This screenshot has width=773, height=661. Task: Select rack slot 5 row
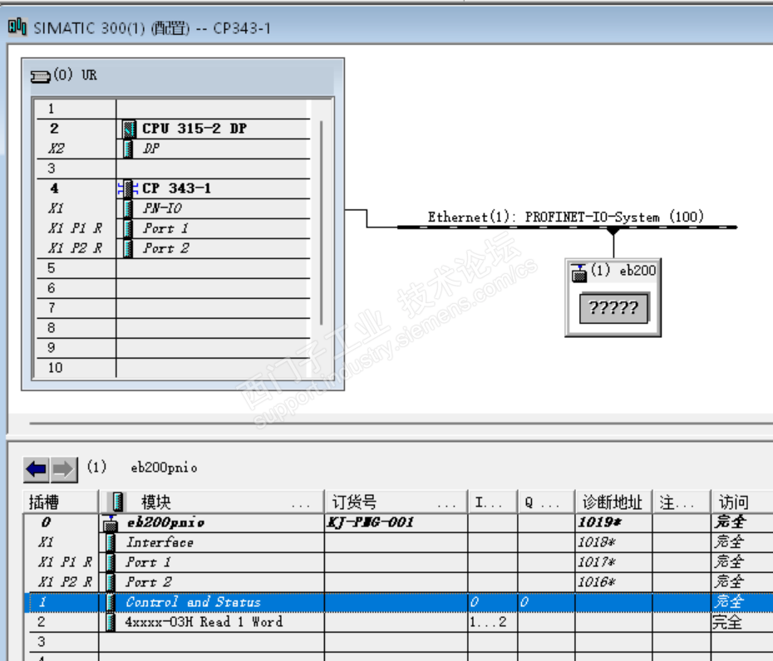point(173,268)
